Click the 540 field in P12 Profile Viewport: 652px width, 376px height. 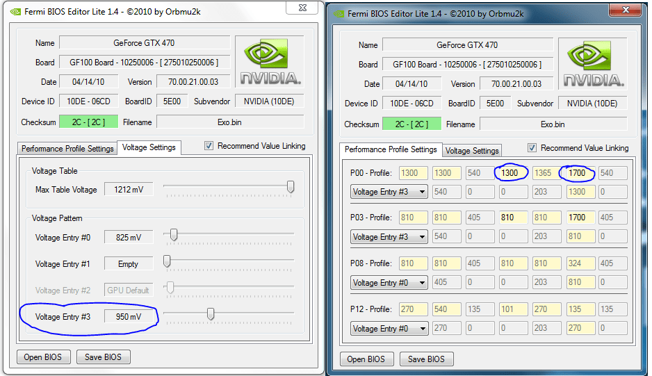(x=446, y=309)
